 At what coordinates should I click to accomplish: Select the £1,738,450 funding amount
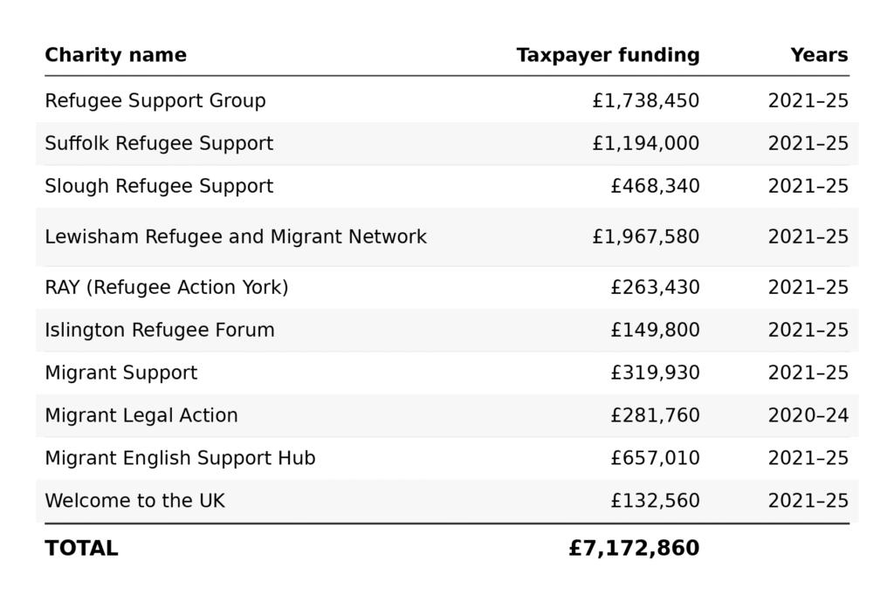click(646, 100)
